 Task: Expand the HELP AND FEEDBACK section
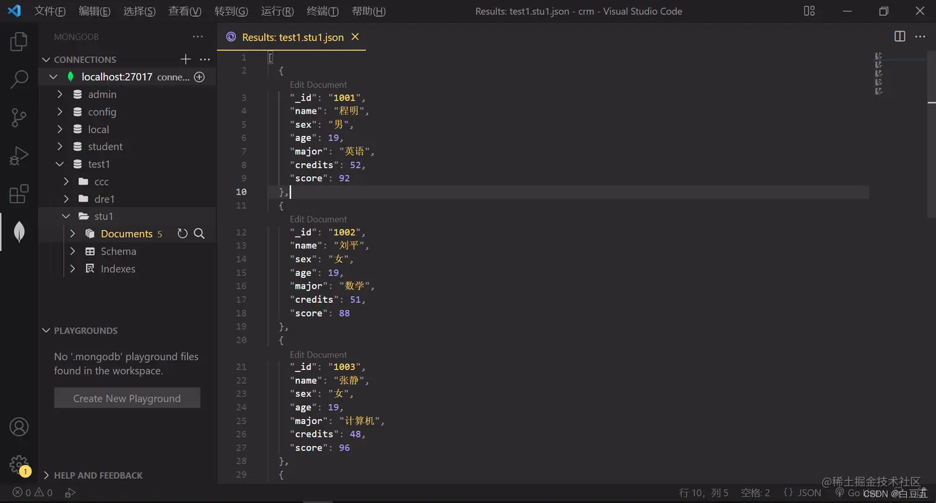tap(46, 475)
